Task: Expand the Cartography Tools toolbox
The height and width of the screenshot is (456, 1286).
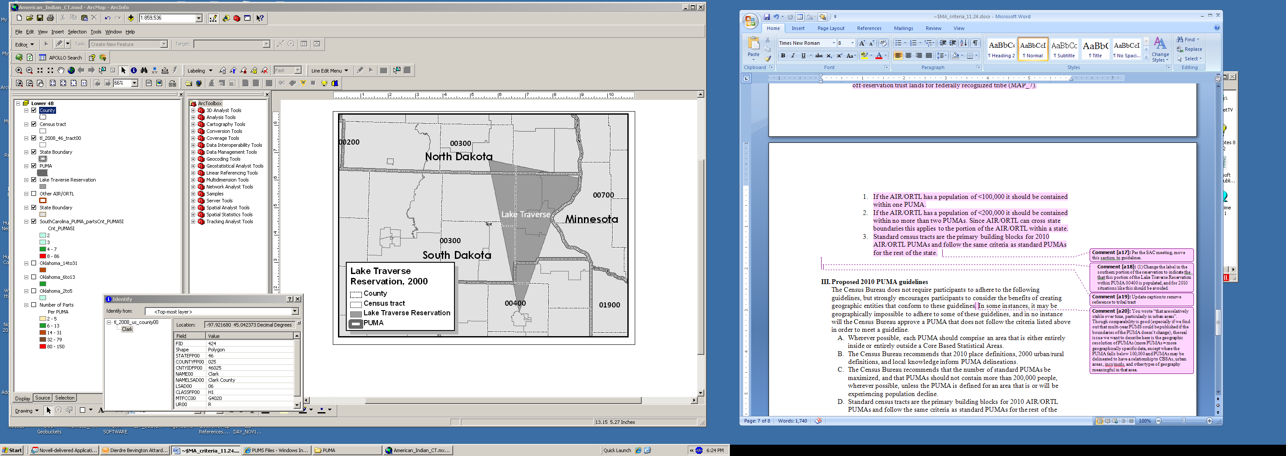Action: [x=193, y=124]
